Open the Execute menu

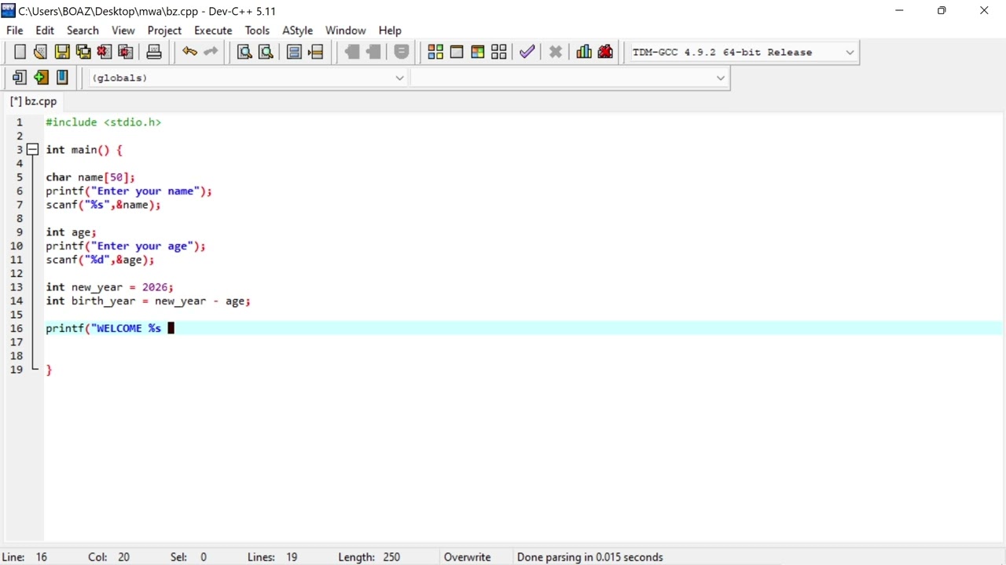click(213, 30)
